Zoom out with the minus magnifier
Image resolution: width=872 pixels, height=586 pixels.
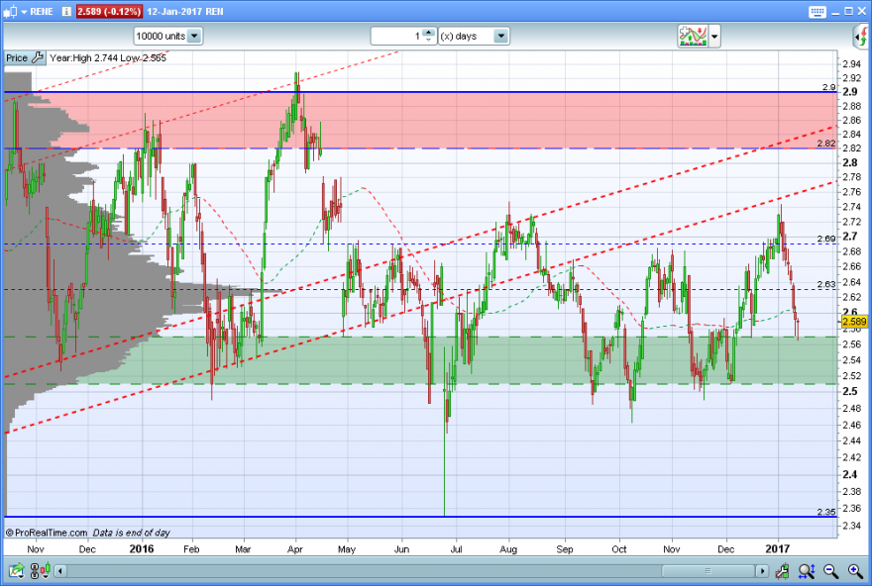830,570
